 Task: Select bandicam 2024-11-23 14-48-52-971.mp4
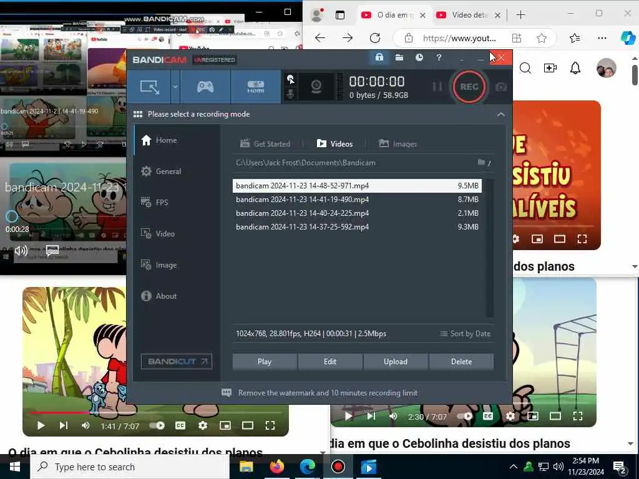pos(357,186)
